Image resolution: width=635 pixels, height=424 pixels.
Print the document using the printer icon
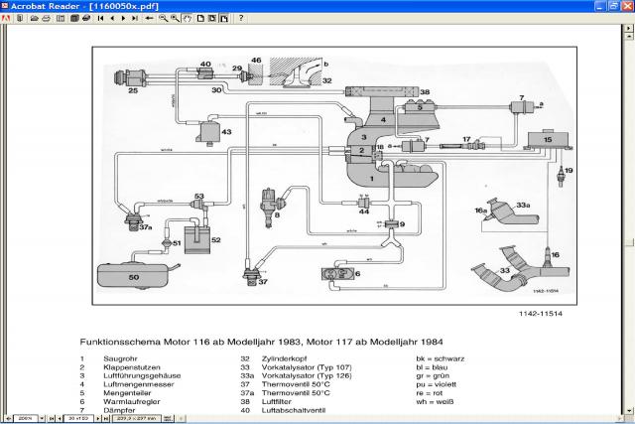coord(46,18)
